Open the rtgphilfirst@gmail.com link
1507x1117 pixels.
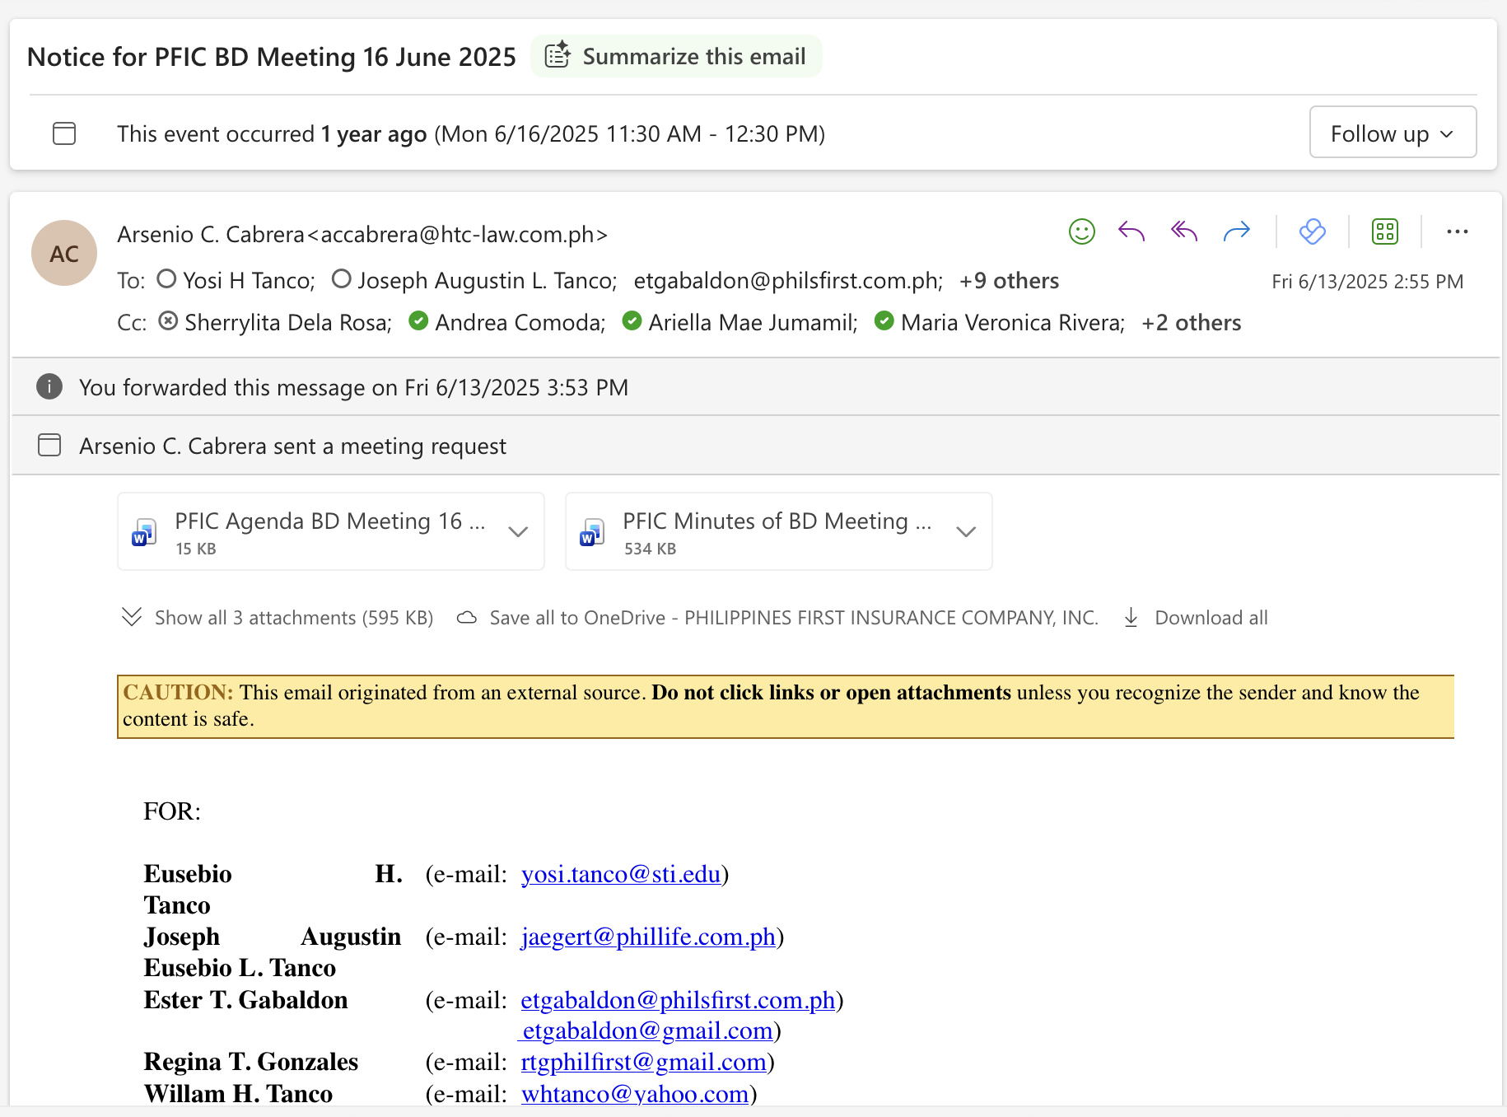(644, 1062)
